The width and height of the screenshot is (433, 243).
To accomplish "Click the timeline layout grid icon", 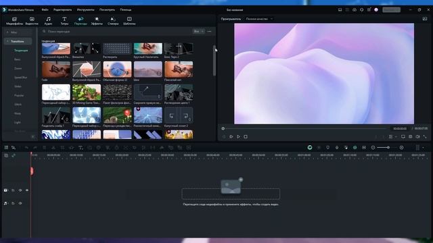I will click(6, 148).
